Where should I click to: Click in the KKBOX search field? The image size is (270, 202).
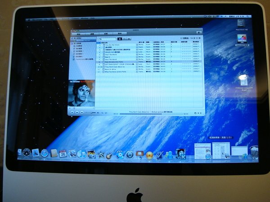(x=108, y=39)
